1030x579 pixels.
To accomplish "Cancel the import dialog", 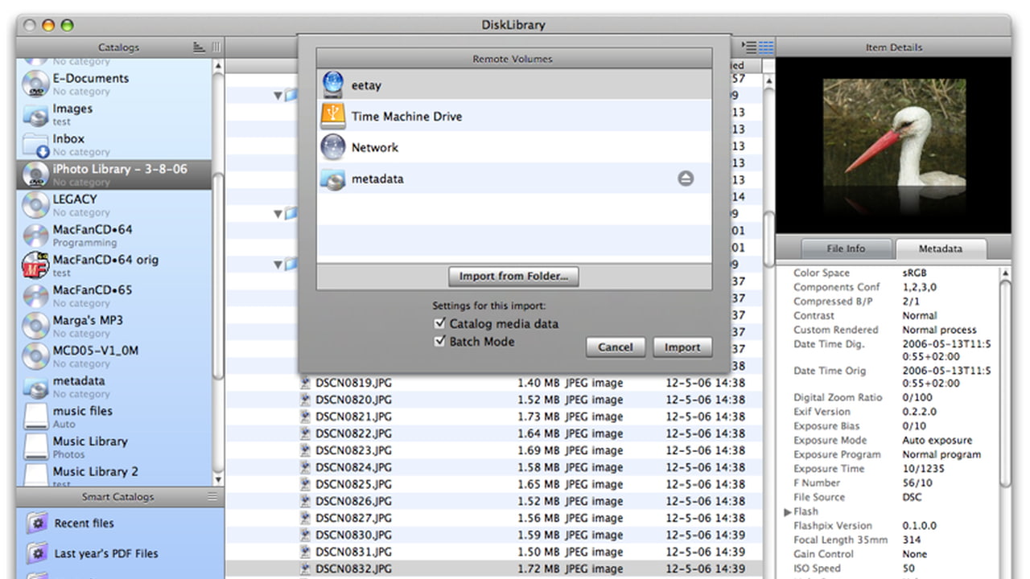I will [616, 347].
